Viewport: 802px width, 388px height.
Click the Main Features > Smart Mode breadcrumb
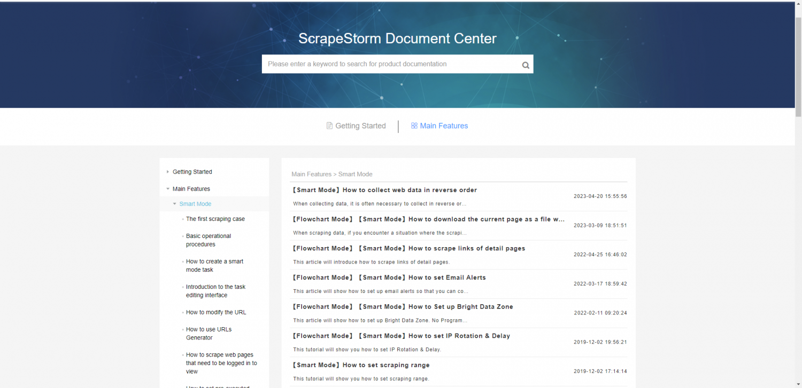(x=332, y=174)
